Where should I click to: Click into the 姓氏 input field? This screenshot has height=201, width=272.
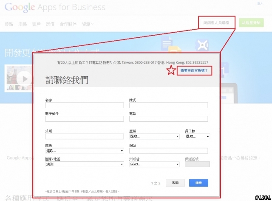tap(168, 105)
